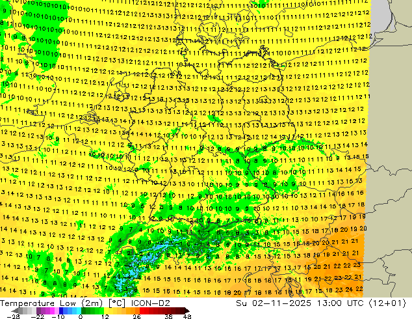The width and height of the screenshot is (412, 319).
Task: Click the "24" temperature value on the map
Action: (349, 290)
